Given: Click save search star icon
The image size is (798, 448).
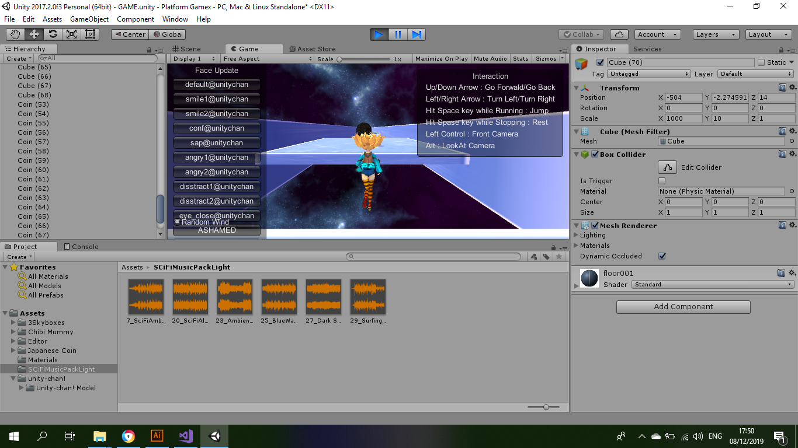Looking at the screenshot, I should (559, 257).
